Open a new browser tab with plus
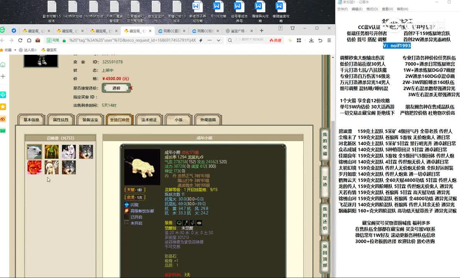 click(262, 31)
